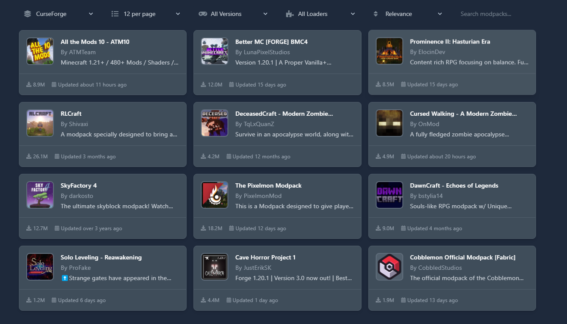Select the Solo Leveling pack icon
This screenshot has width=567, height=324.
click(40, 267)
